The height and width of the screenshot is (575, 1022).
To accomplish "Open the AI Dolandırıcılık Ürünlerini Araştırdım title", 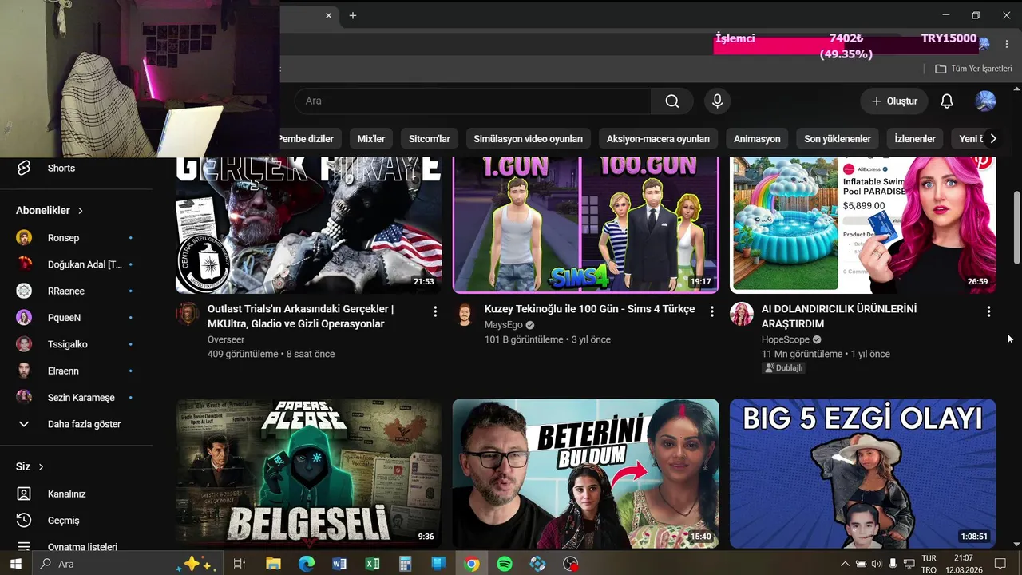I will pos(839,316).
